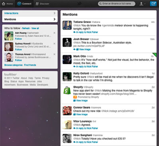This screenshot has height=146, width=159.
Task: Open reply thread under Tatiana Grace tweet
Action: (x=85, y=32)
